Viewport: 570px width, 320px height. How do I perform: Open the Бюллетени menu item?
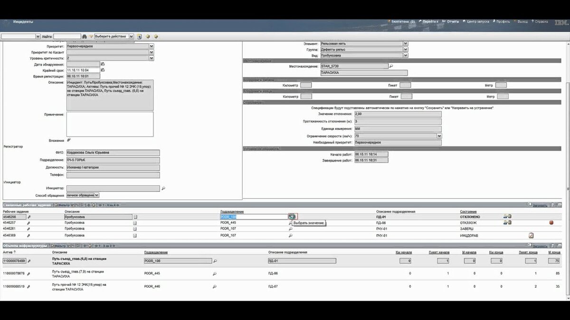tap(401, 22)
